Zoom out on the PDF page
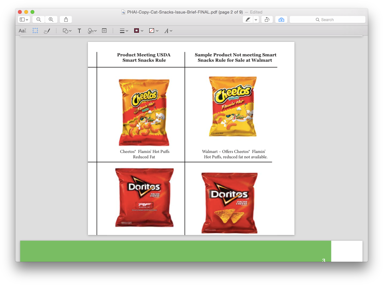Image resolution: width=383 pixels, height=285 pixels. tap(38, 19)
